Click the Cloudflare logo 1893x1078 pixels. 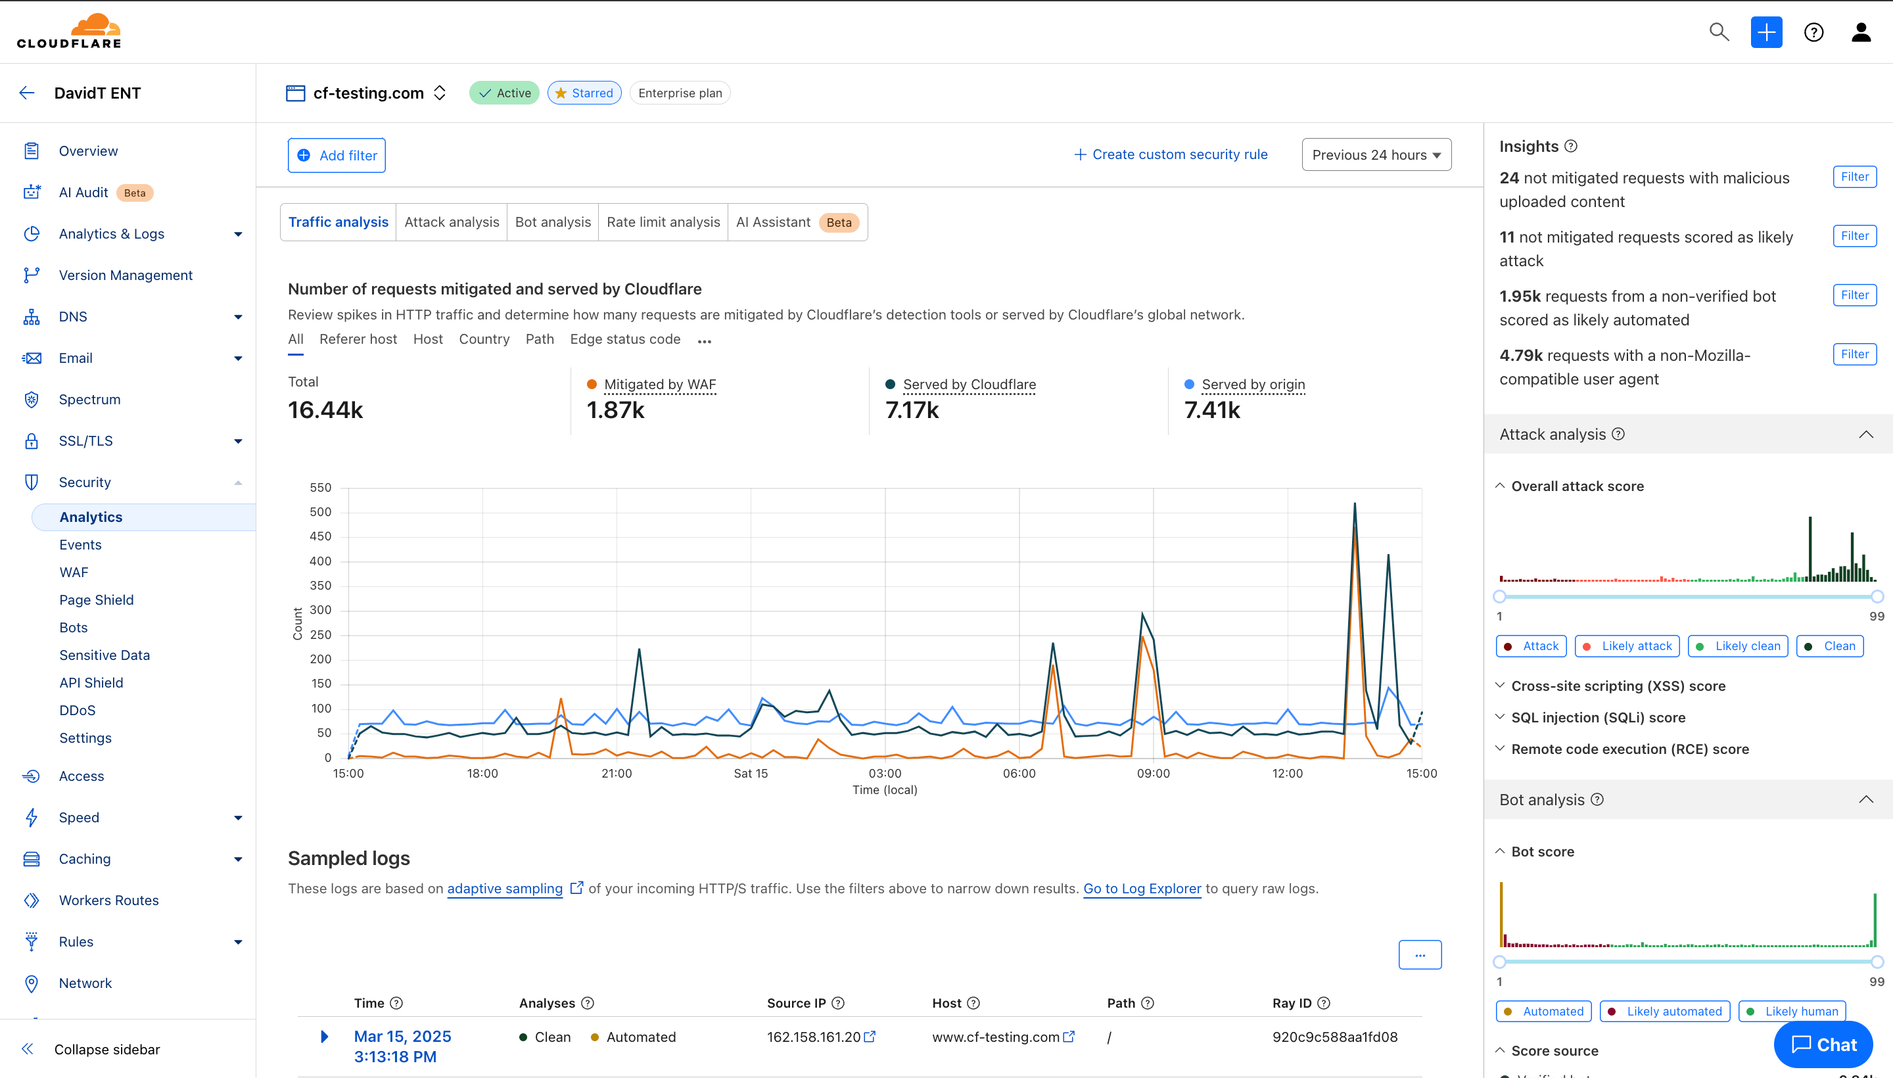point(68,30)
